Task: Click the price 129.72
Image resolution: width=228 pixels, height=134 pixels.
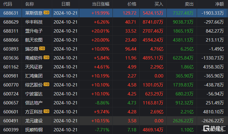Action: [x=129, y=13]
